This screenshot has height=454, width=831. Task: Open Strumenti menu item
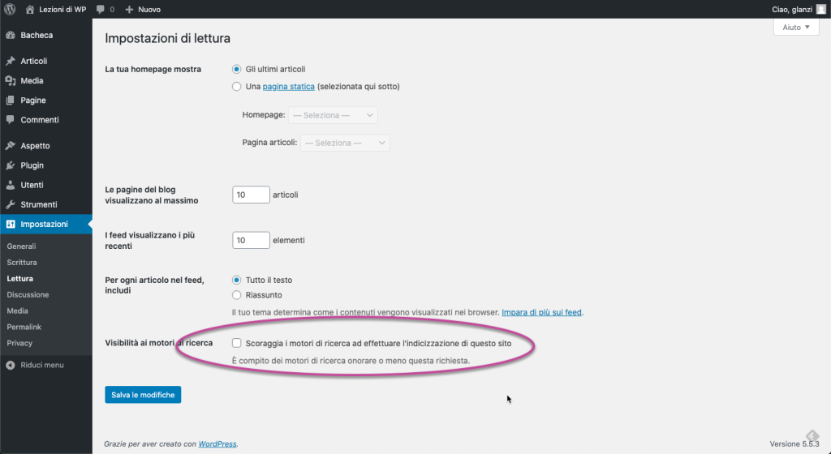[x=39, y=204]
